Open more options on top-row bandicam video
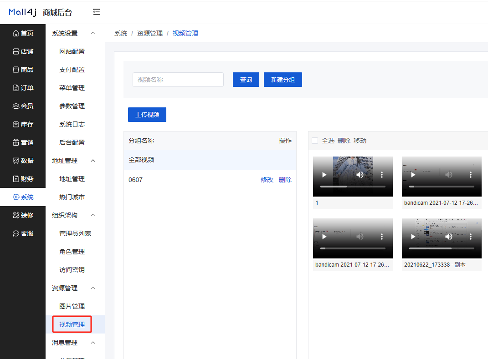Screen dimensions: 488x359 coord(471,175)
